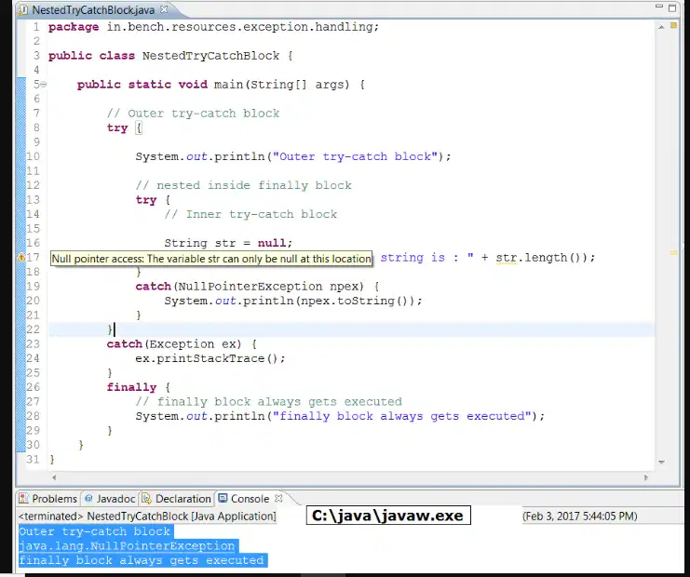Click 'String str = null;' on line 16

pyautogui.click(x=228, y=243)
